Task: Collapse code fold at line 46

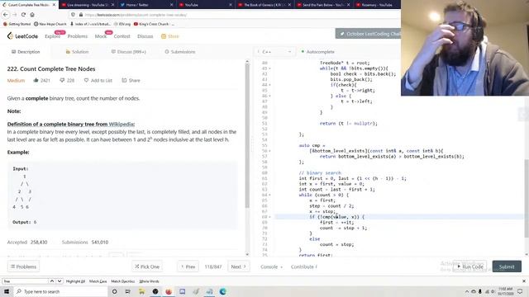Action: [x=269, y=96]
